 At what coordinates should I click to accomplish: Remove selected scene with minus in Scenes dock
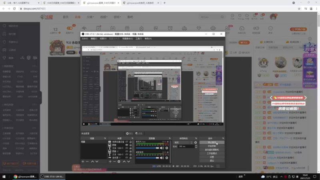click(87, 162)
